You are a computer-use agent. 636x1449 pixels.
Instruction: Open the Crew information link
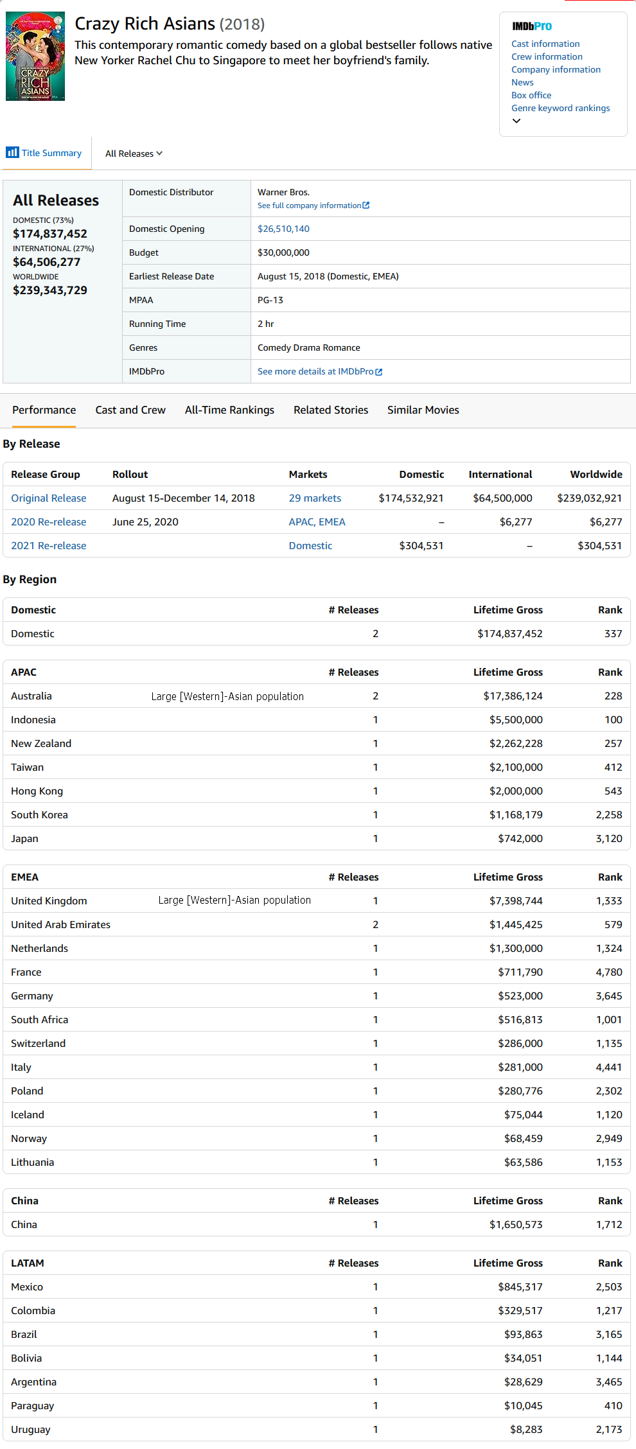pos(547,57)
